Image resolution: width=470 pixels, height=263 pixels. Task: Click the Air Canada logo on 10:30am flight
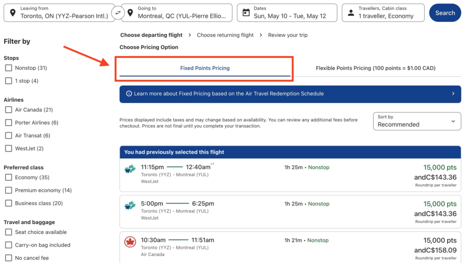point(130,242)
